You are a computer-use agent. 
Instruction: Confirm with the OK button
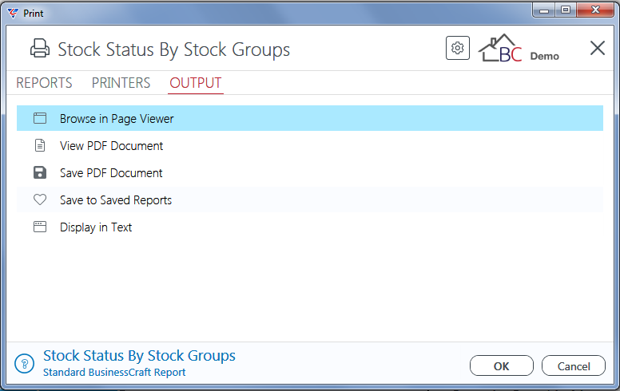502,365
